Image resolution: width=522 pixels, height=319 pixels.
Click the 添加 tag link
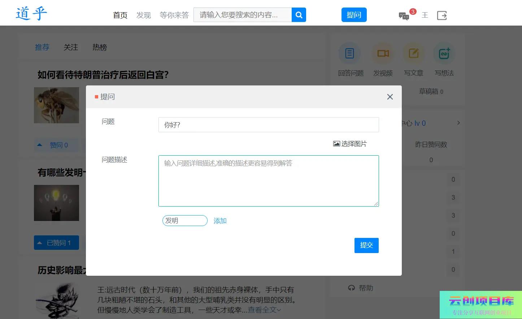coord(220,221)
